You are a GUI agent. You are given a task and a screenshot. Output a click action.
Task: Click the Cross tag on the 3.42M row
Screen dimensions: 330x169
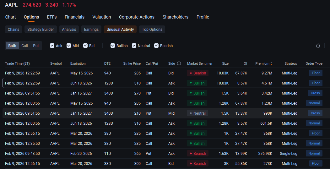coord(315,93)
